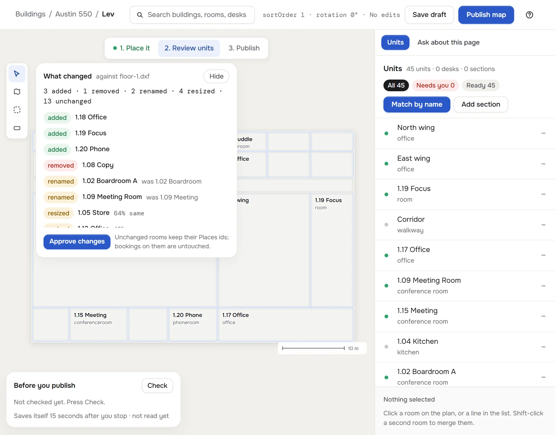
Task: Click Publish map button
Action: [486, 15]
